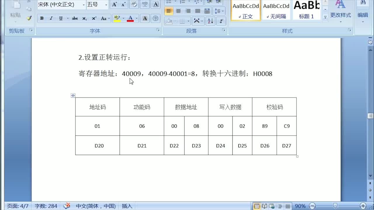Click the vertical scrollbar thumb
The image size is (374, 210).
click(x=370, y=116)
